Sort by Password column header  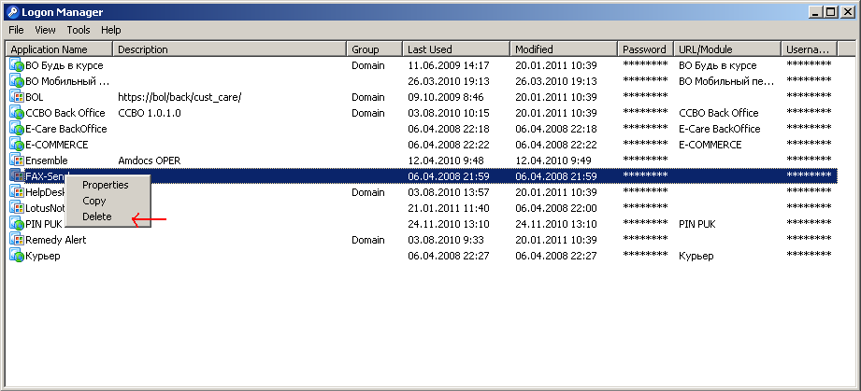[645, 49]
